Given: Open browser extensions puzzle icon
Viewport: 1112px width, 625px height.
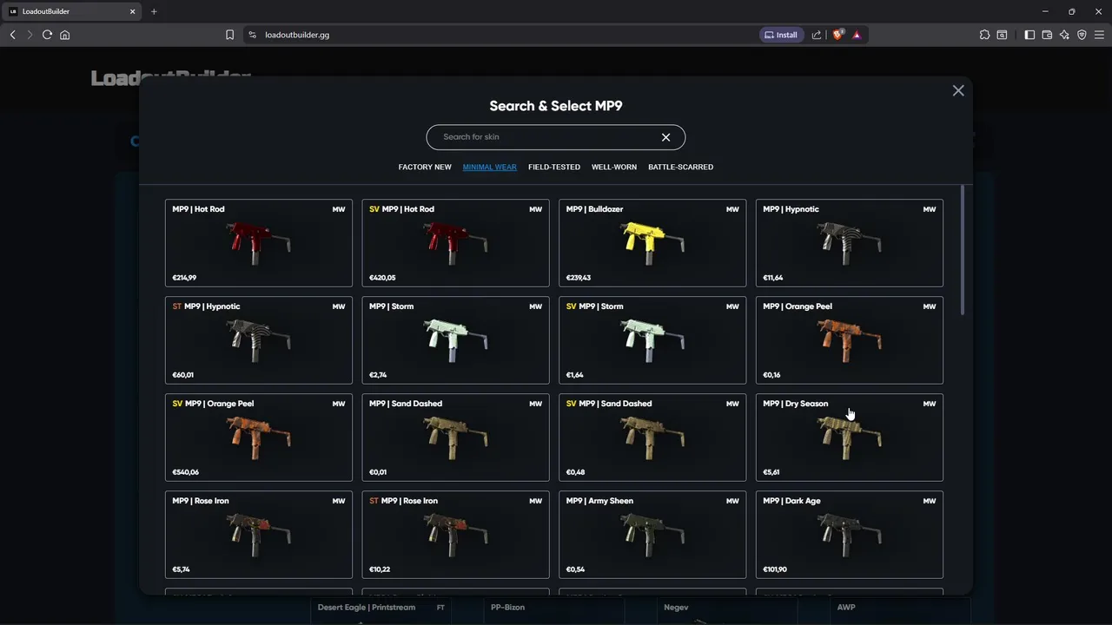Looking at the screenshot, I should 984,35.
